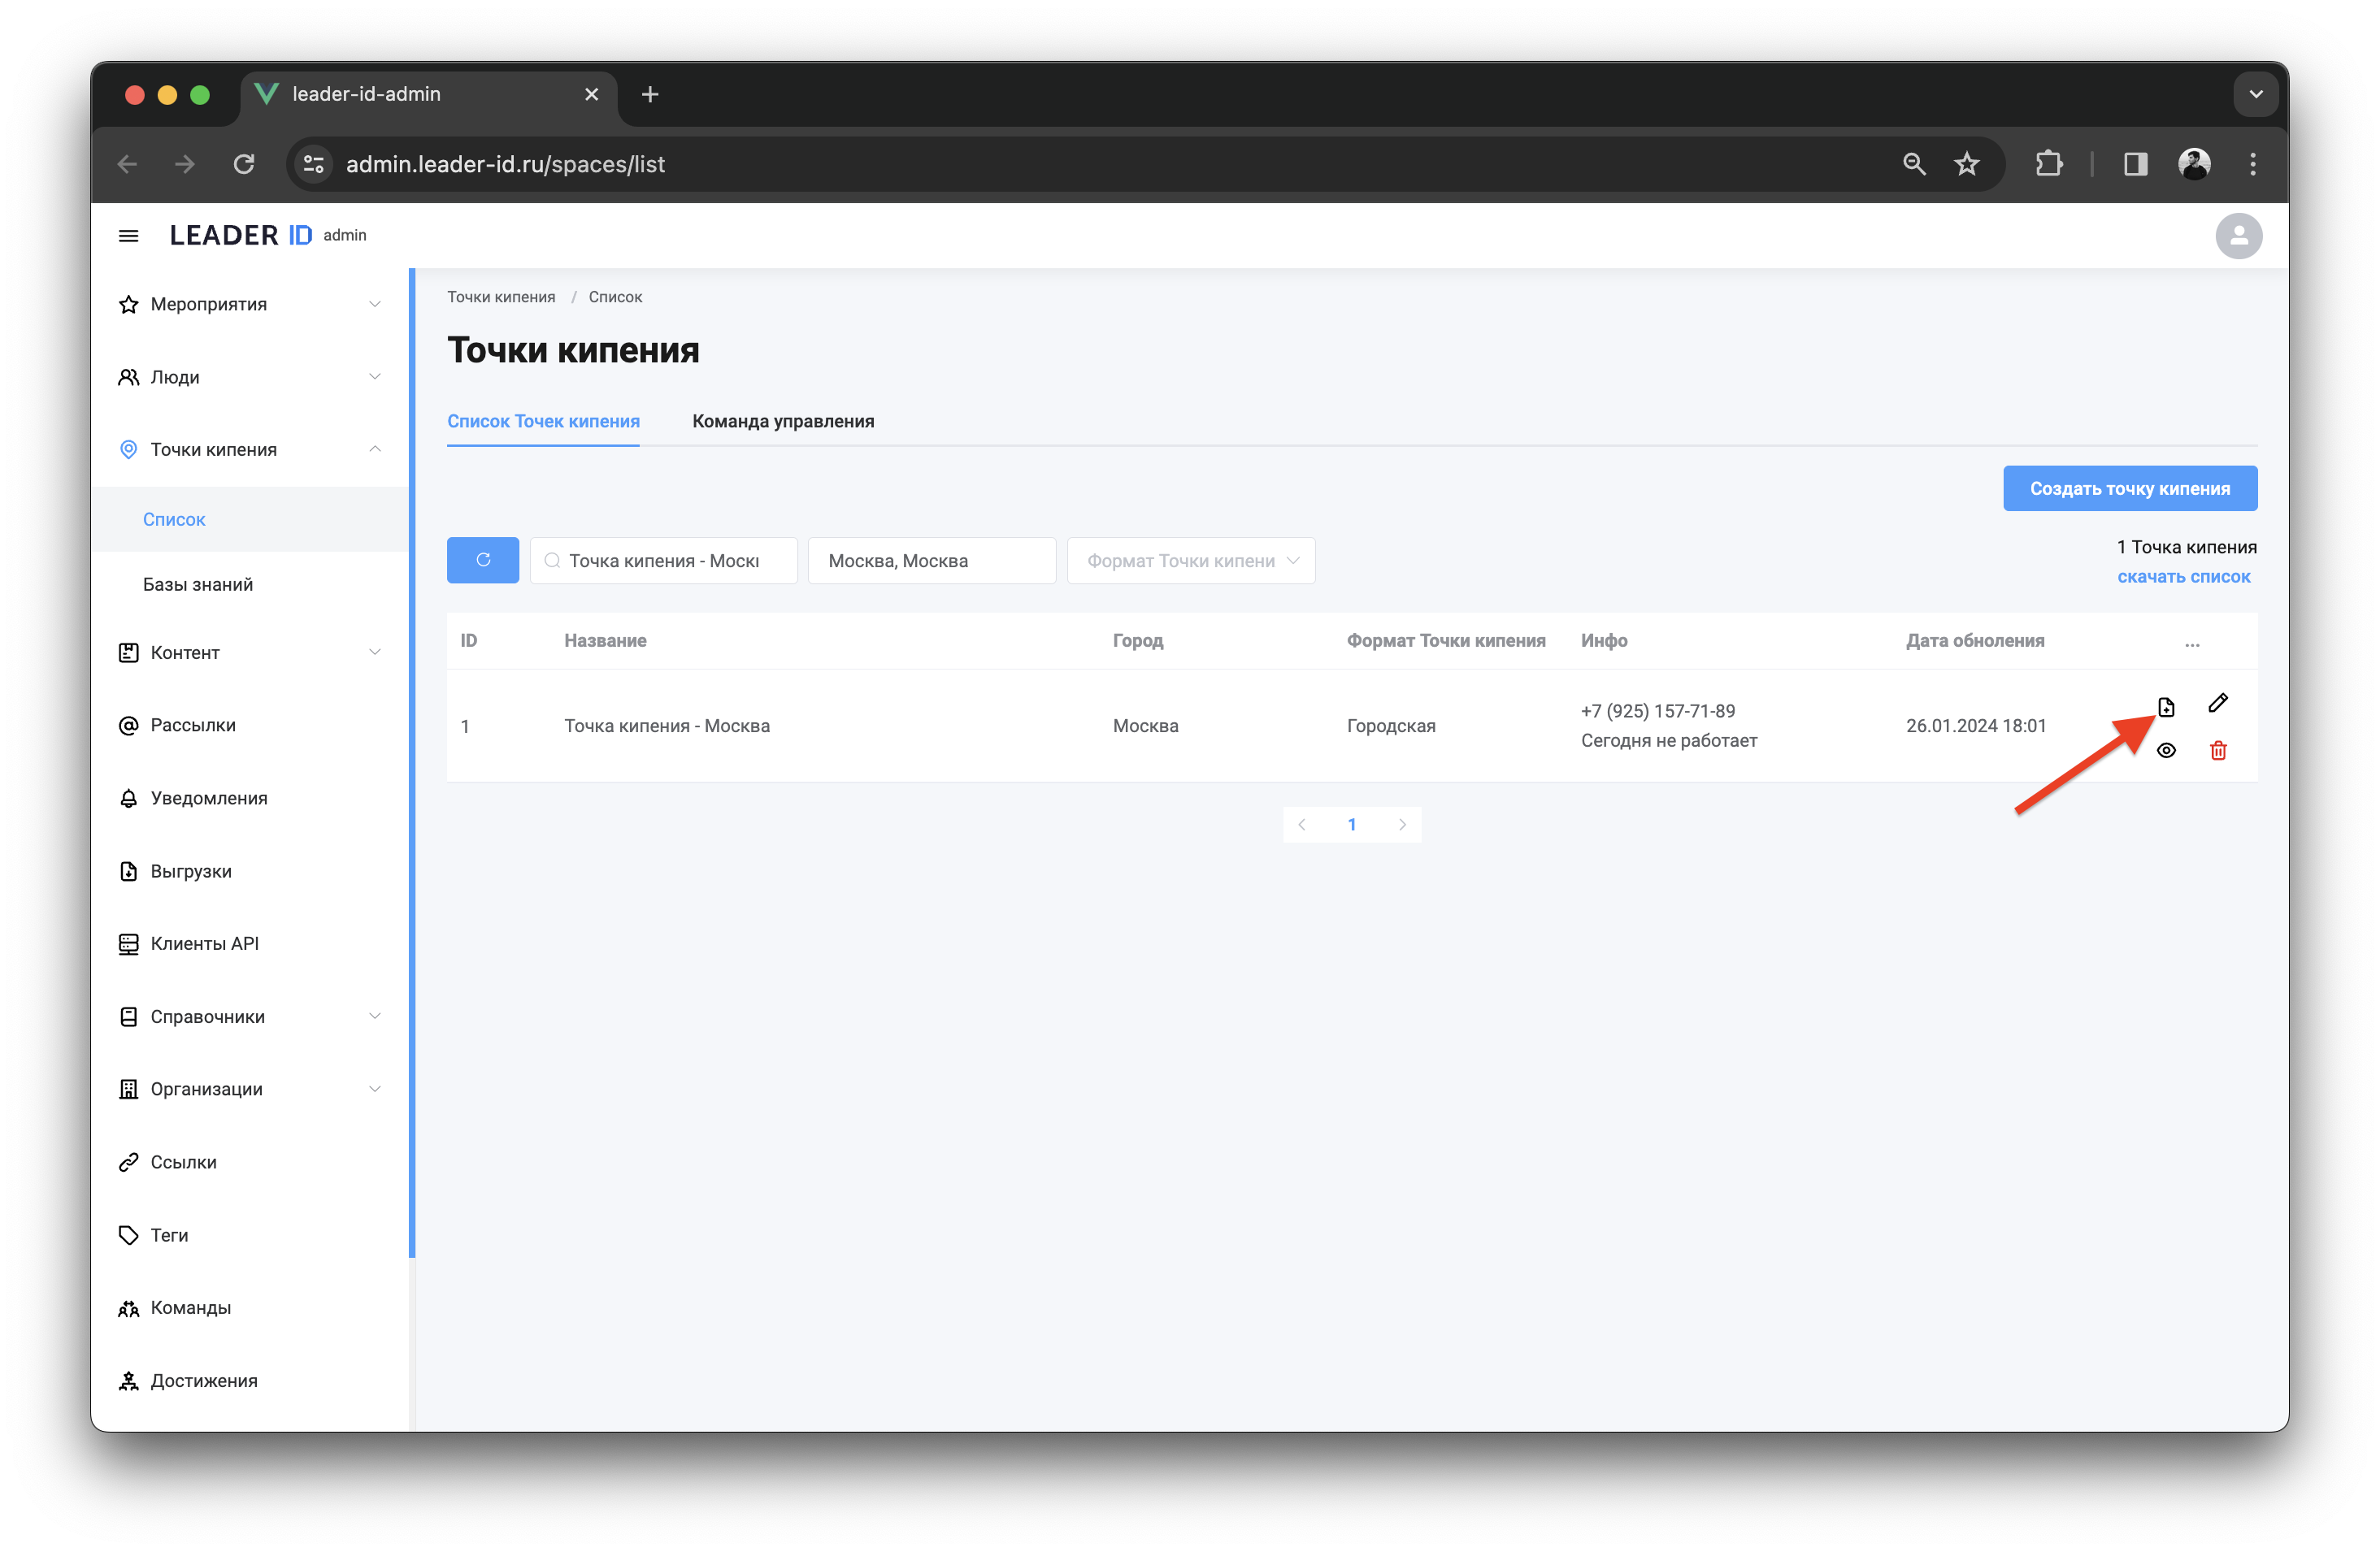Click the pencil edit icon for Москва

(2218, 704)
